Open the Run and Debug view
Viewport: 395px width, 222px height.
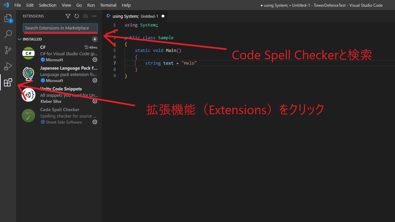point(8,66)
